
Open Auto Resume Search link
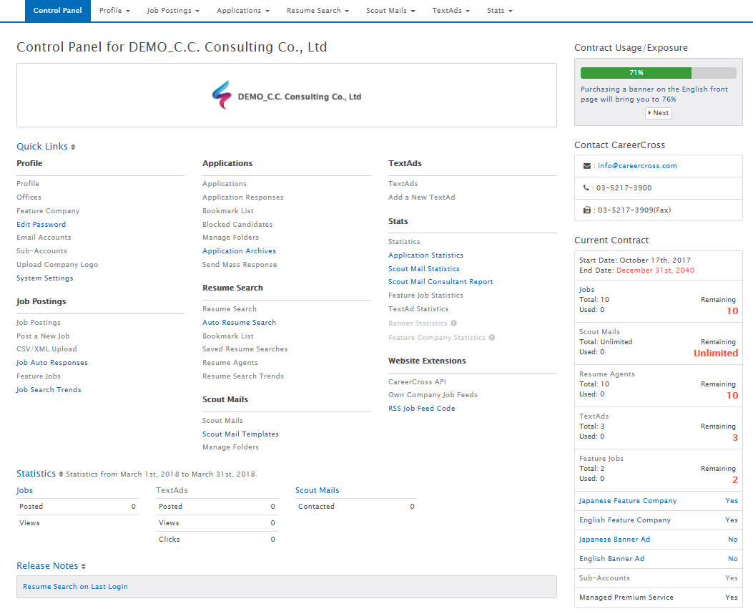tap(239, 322)
